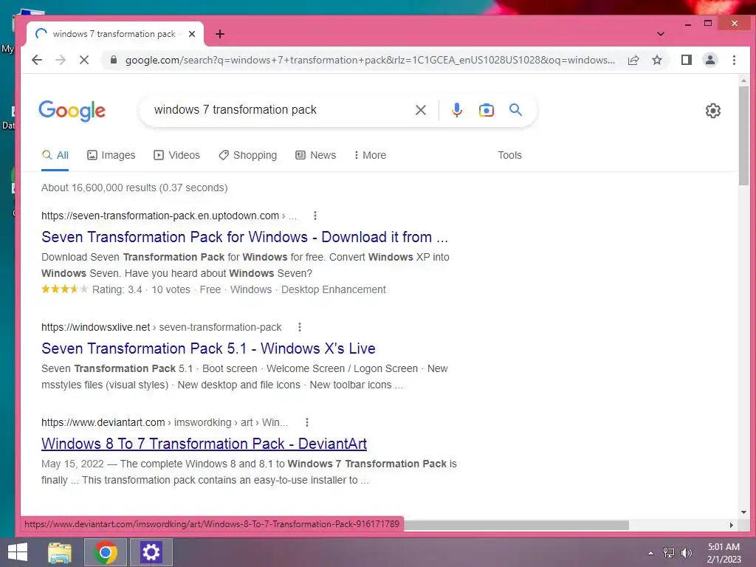Click the rating 3.4 stars text

[117, 289]
